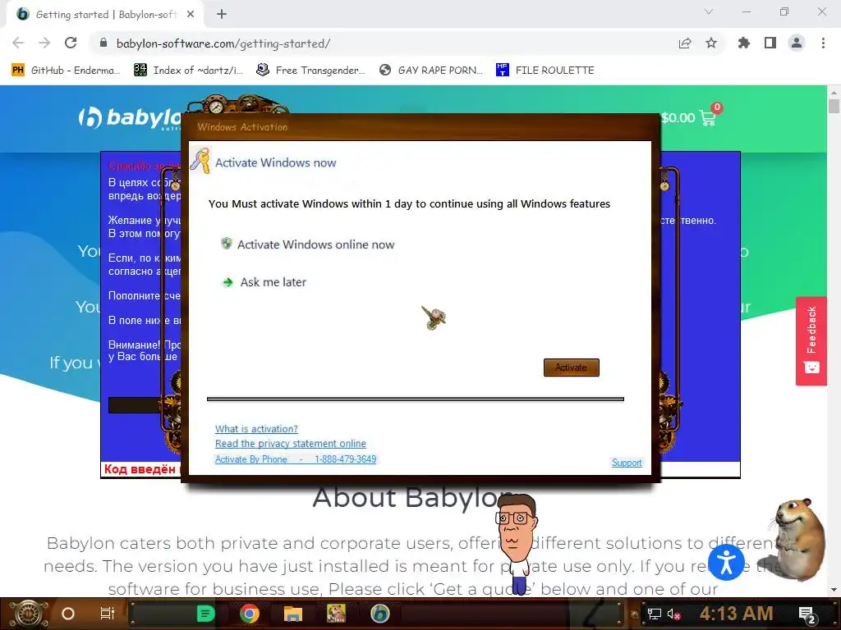Click the green arrow beside Ask me later
The image size is (841, 630).
coord(228,282)
